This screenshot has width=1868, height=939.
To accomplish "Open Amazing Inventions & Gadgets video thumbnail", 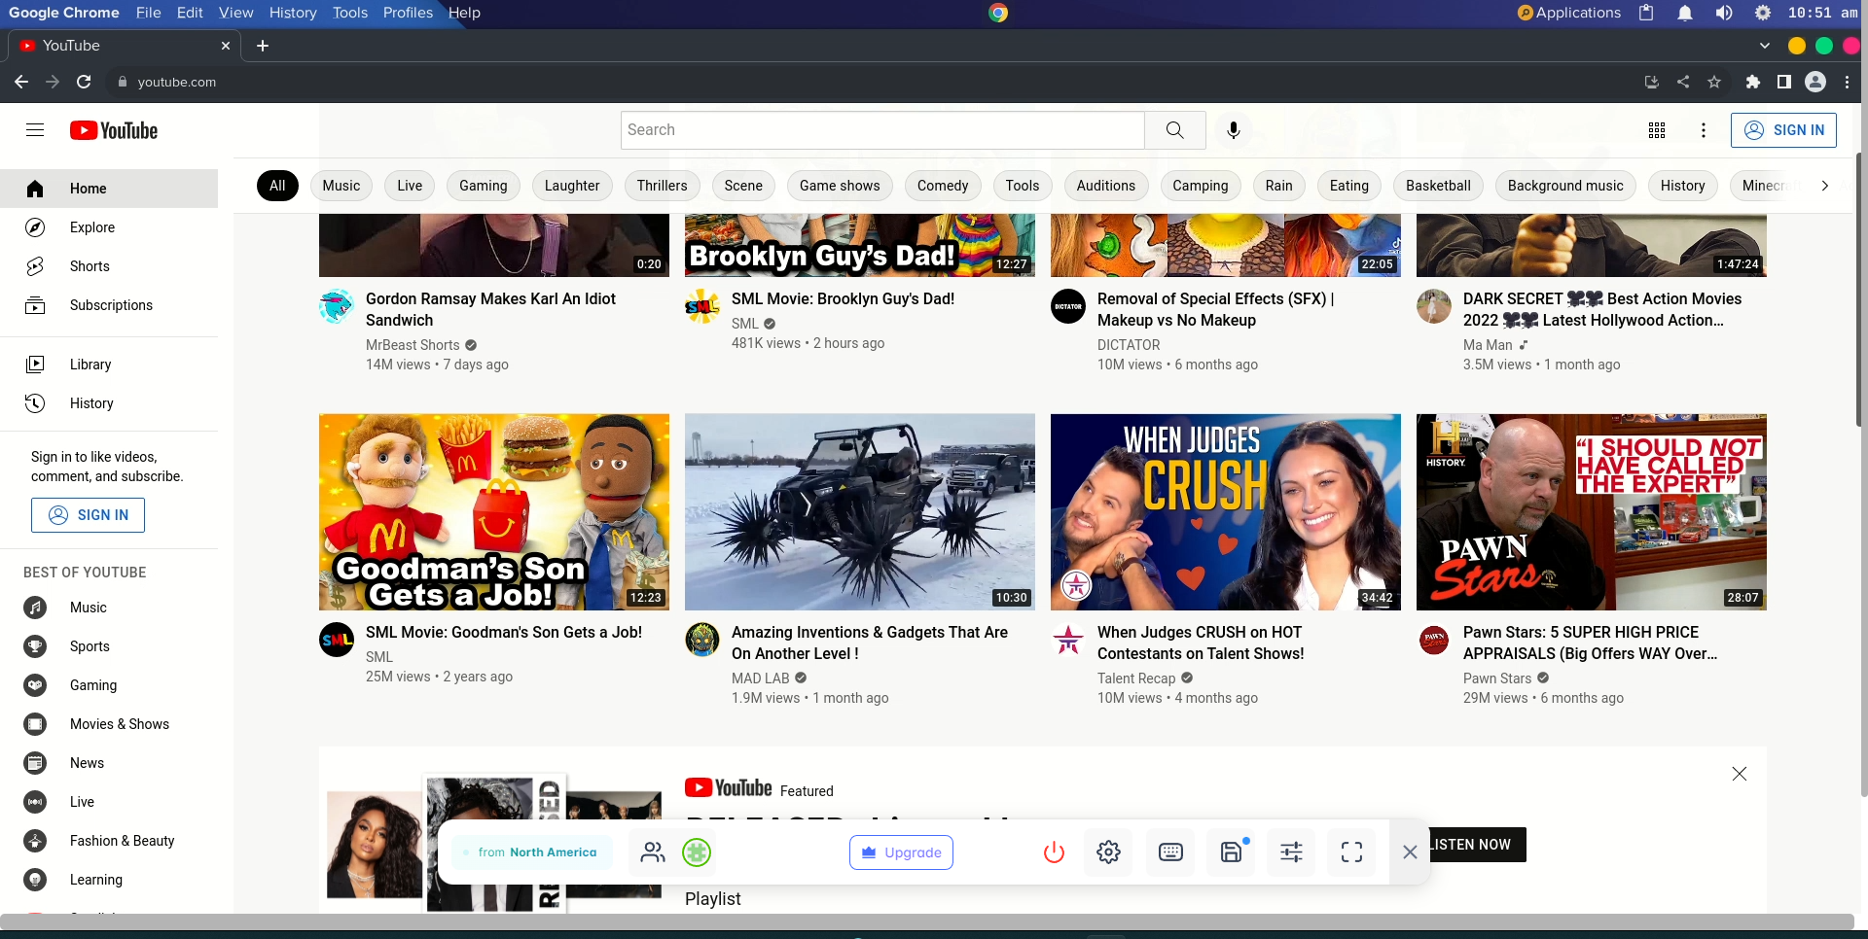I will (x=860, y=512).
